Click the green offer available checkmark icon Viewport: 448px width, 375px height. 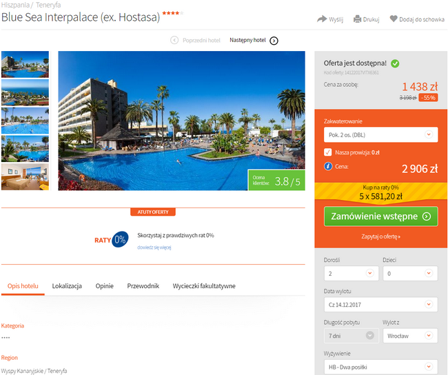(395, 63)
